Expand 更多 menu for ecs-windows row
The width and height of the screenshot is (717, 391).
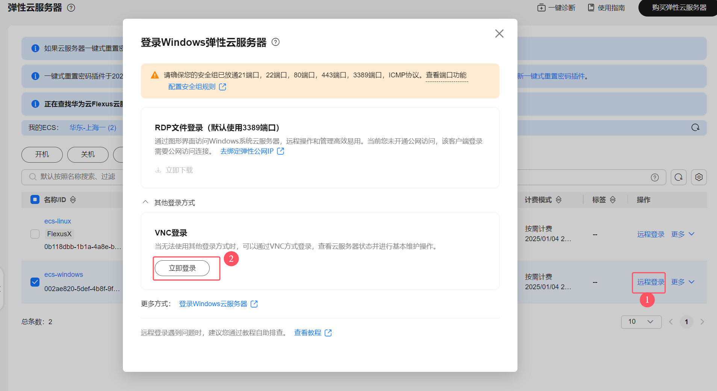683,282
